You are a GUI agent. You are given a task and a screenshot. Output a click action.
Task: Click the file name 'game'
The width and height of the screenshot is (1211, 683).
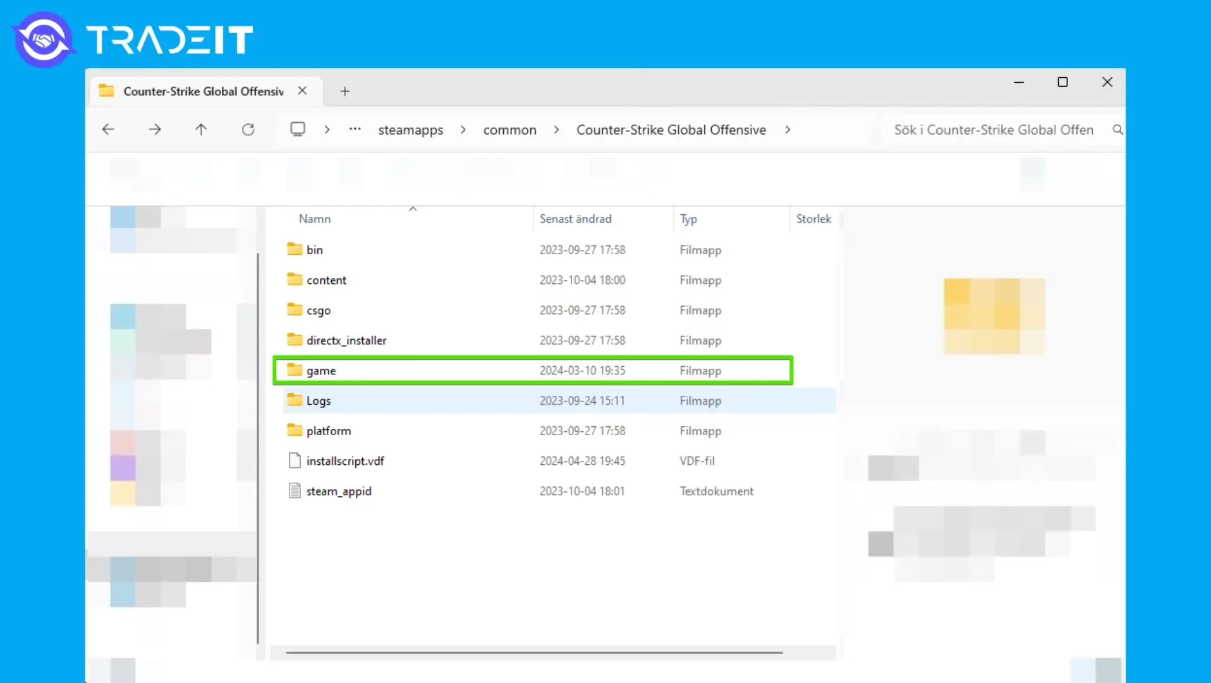pyautogui.click(x=321, y=371)
